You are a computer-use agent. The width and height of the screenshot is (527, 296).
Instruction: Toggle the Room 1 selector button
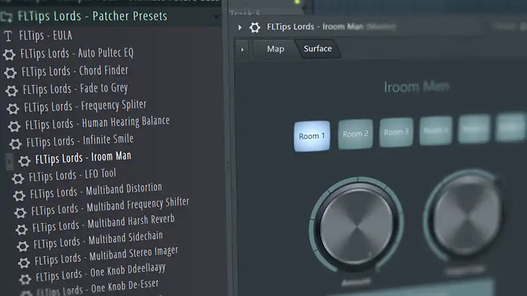(x=312, y=136)
